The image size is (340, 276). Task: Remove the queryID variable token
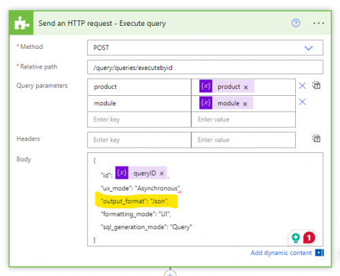coord(162,173)
